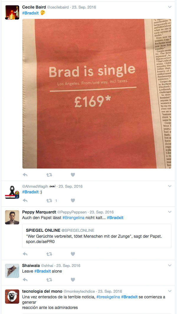Open the #Brangelina hashtag link
Viewport: 177px width, 314px height.
point(73,218)
